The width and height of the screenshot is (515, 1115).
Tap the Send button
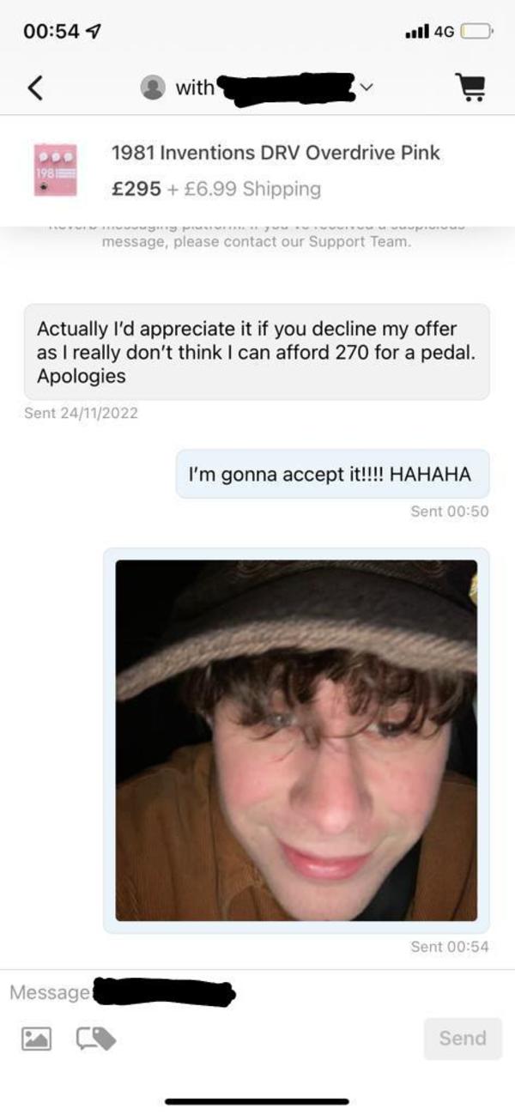coord(463,1038)
